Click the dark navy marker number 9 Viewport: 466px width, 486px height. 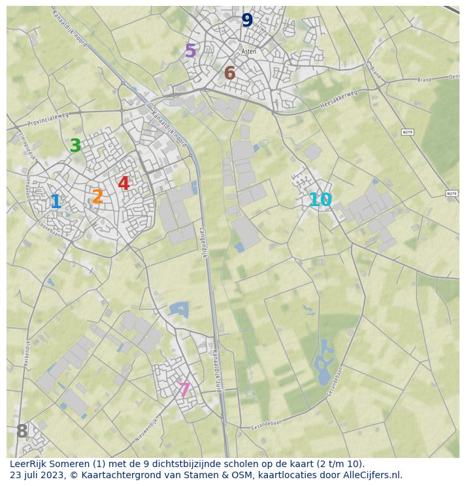point(247,20)
